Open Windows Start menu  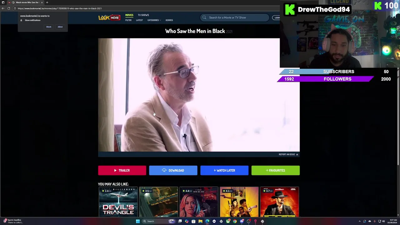pos(138,221)
